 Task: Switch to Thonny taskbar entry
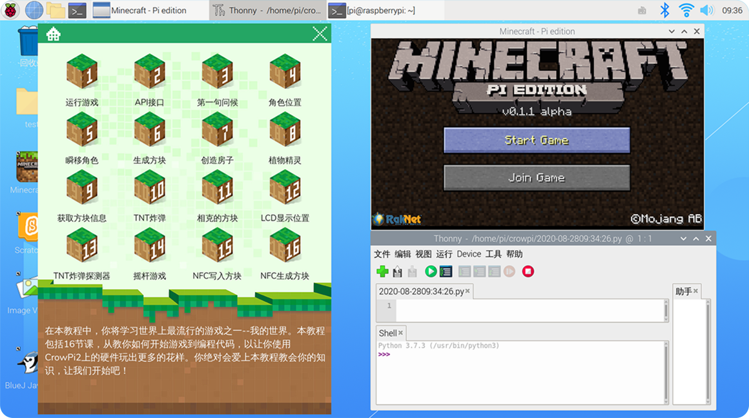coord(267,10)
